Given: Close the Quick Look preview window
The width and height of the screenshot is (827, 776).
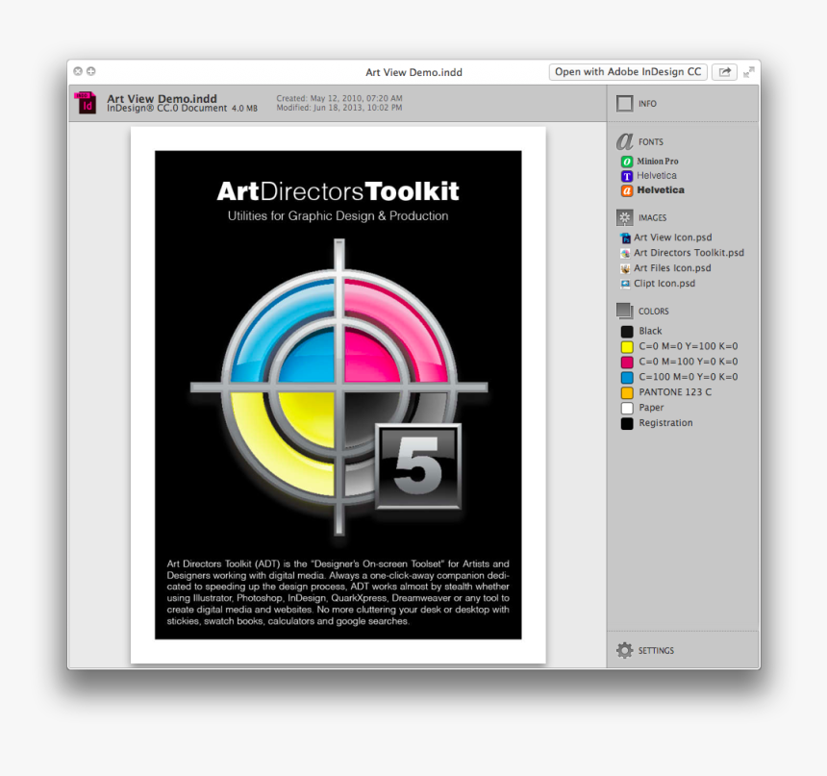Looking at the screenshot, I should (x=78, y=71).
